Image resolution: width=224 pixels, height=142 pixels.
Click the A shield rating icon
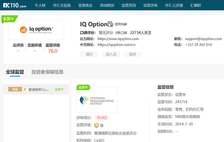tap(96, 125)
